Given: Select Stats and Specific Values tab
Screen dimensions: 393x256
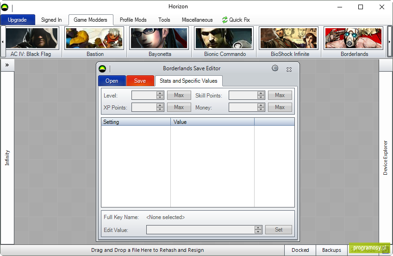Looking at the screenshot, I should [x=188, y=81].
